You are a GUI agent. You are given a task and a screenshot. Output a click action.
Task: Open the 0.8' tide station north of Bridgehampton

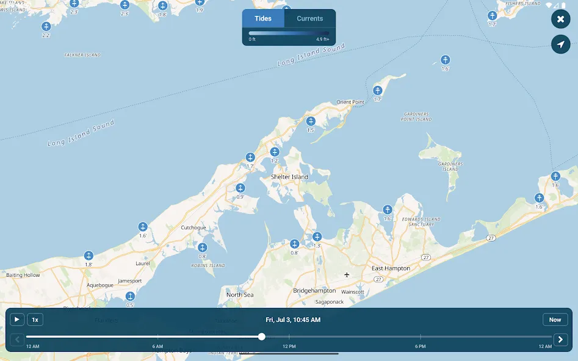294,244
